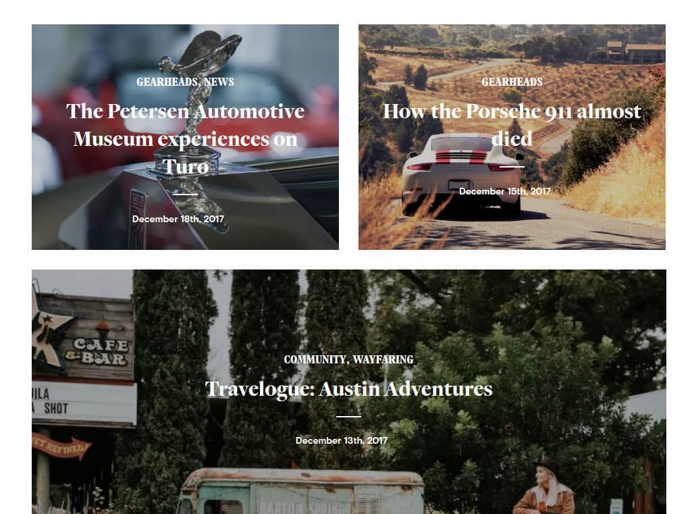The image size is (692, 514).
Task: Click the GEARHEADS tag on the Porsche card
Action: 512,82
